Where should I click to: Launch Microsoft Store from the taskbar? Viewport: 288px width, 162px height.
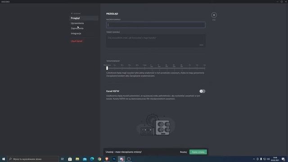pos(70,159)
